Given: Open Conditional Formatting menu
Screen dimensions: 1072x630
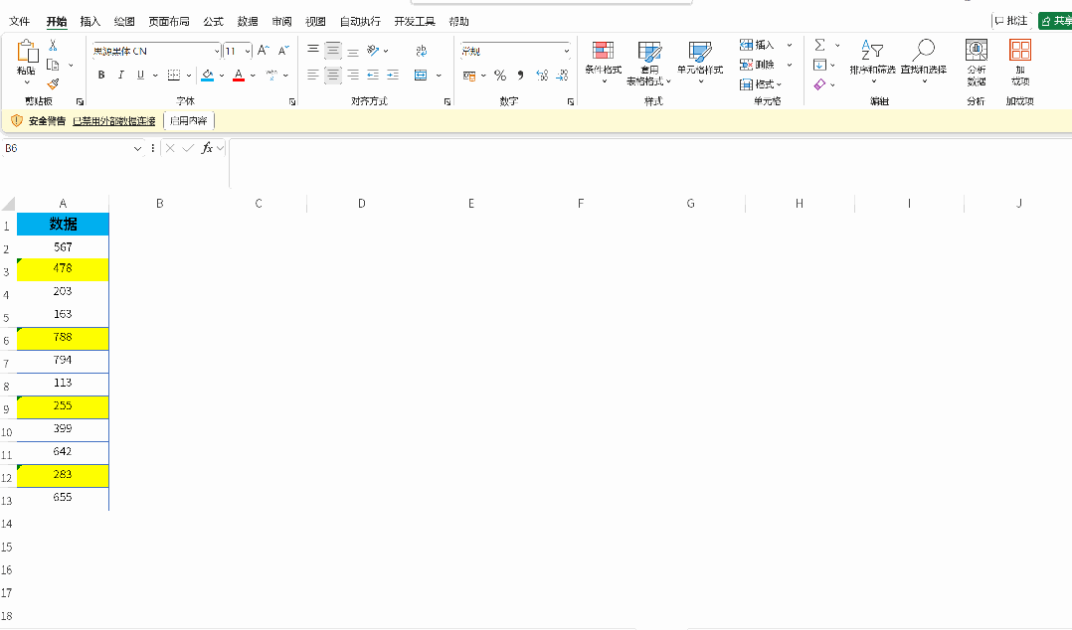Looking at the screenshot, I should 603,62.
